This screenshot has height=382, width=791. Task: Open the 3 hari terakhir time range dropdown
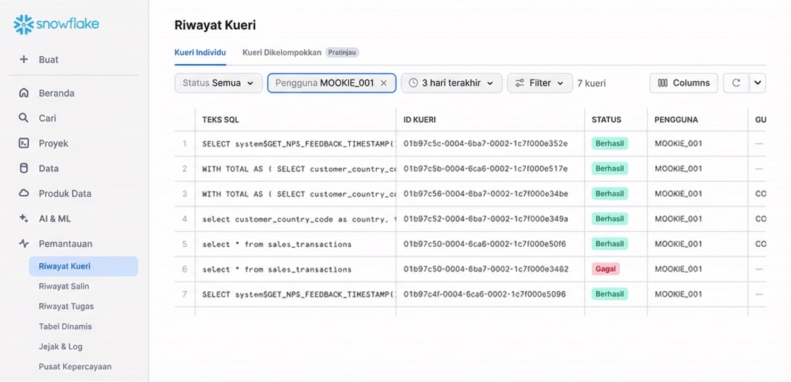tap(451, 83)
